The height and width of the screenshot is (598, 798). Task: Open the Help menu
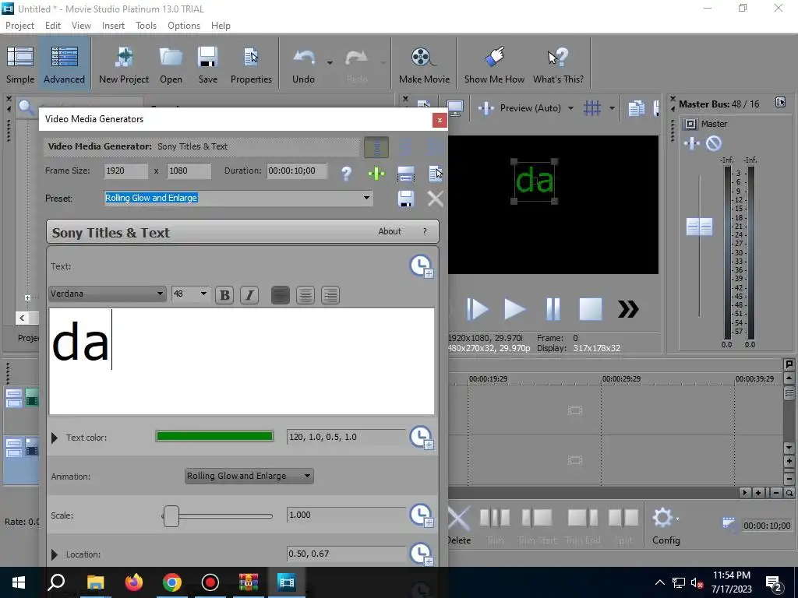(221, 26)
